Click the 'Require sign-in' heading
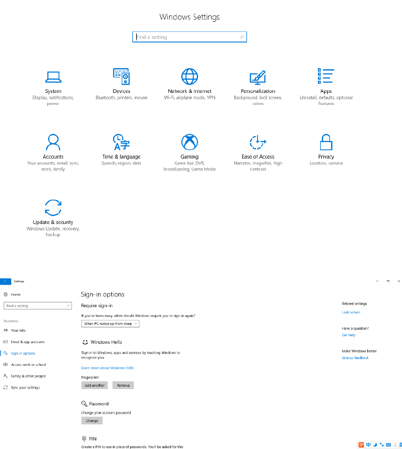The width and height of the screenshot is (402, 449). [x=97, y=305]
